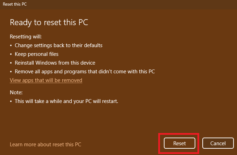Click the bullet before This will take a while
Viewport: 237px width, 155px height.
click(11, 101)
